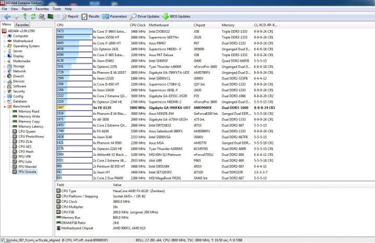375x243 pixels.
Task: Switch to the Favorites sidebar tab
Action: tap(22, 24)
